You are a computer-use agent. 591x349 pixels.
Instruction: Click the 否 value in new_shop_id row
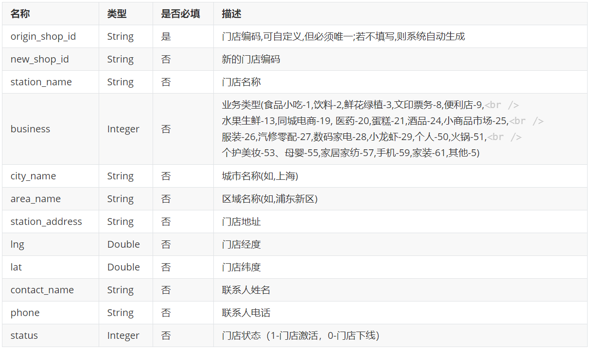pyautogui.click(x=166, y=59)
